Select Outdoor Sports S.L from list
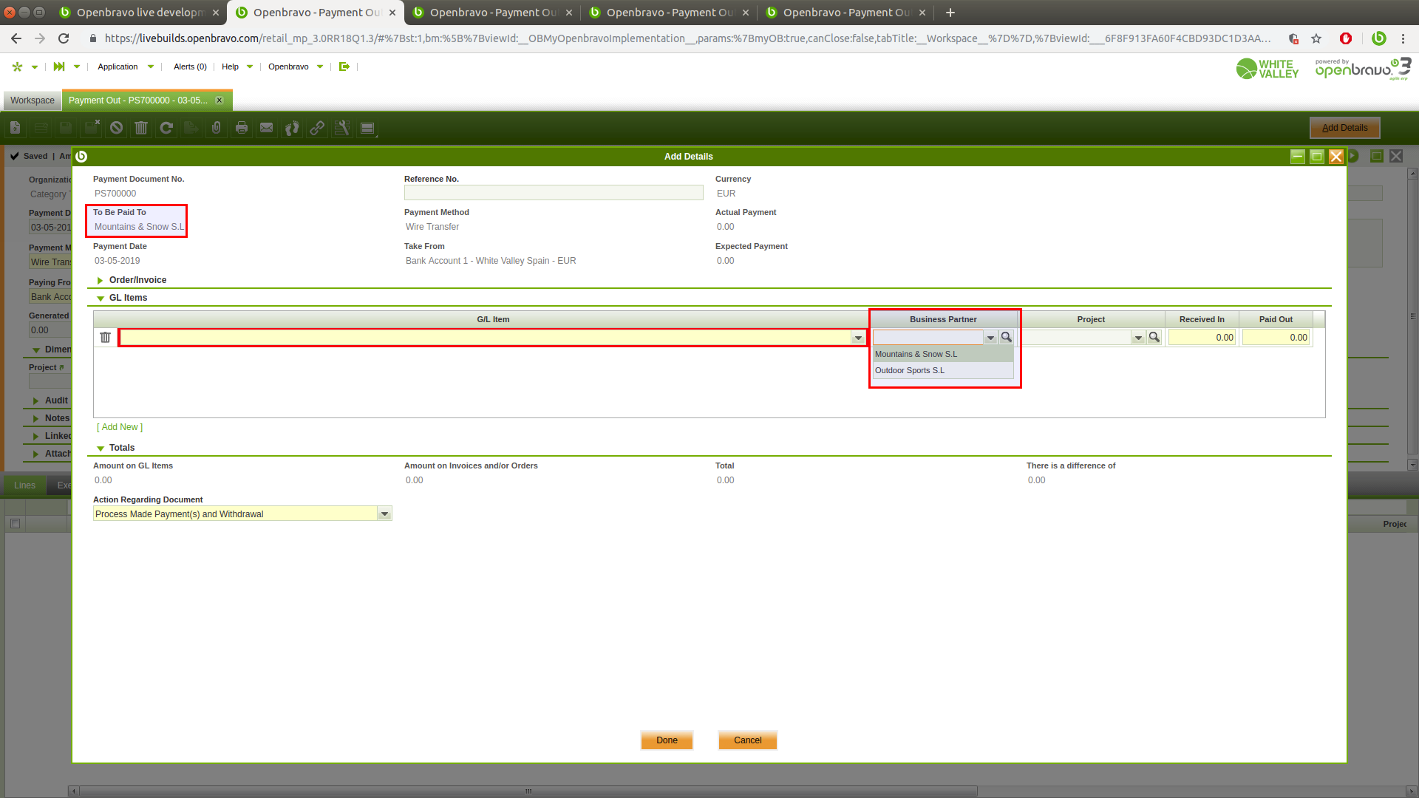The width and height of the screenshot is (1419, 798). (x=910, y=371)
